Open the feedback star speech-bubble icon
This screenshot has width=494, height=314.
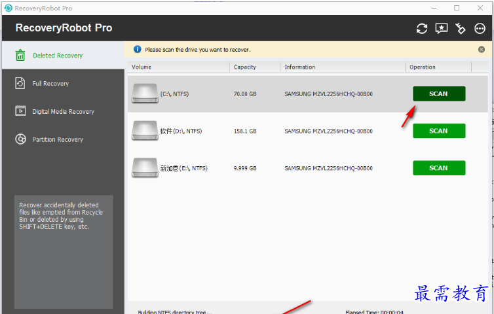pyautogui.click(x=442, y=29)
